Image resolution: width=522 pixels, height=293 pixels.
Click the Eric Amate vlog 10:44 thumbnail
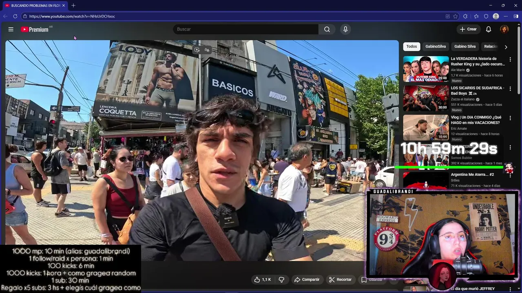point(426,128)
